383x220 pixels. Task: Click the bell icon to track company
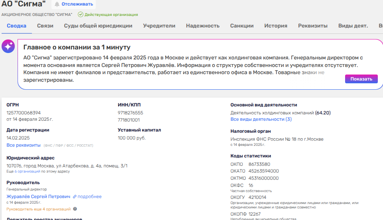(57, 4)
